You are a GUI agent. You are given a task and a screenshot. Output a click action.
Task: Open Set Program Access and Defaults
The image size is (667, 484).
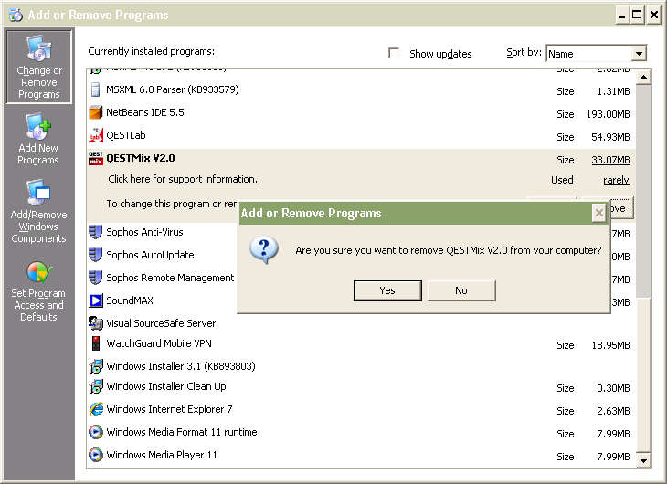pyautogui.click(x=38, y=291)
